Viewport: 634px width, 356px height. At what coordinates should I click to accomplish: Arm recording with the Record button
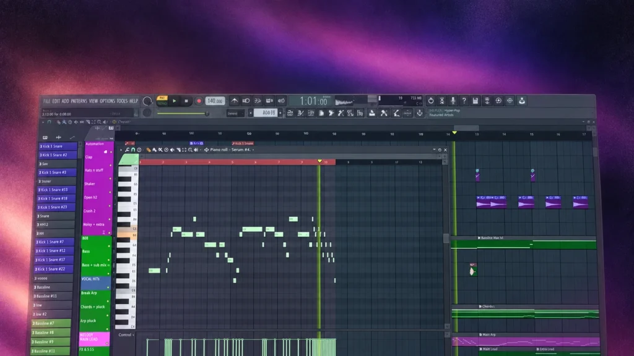199,101
